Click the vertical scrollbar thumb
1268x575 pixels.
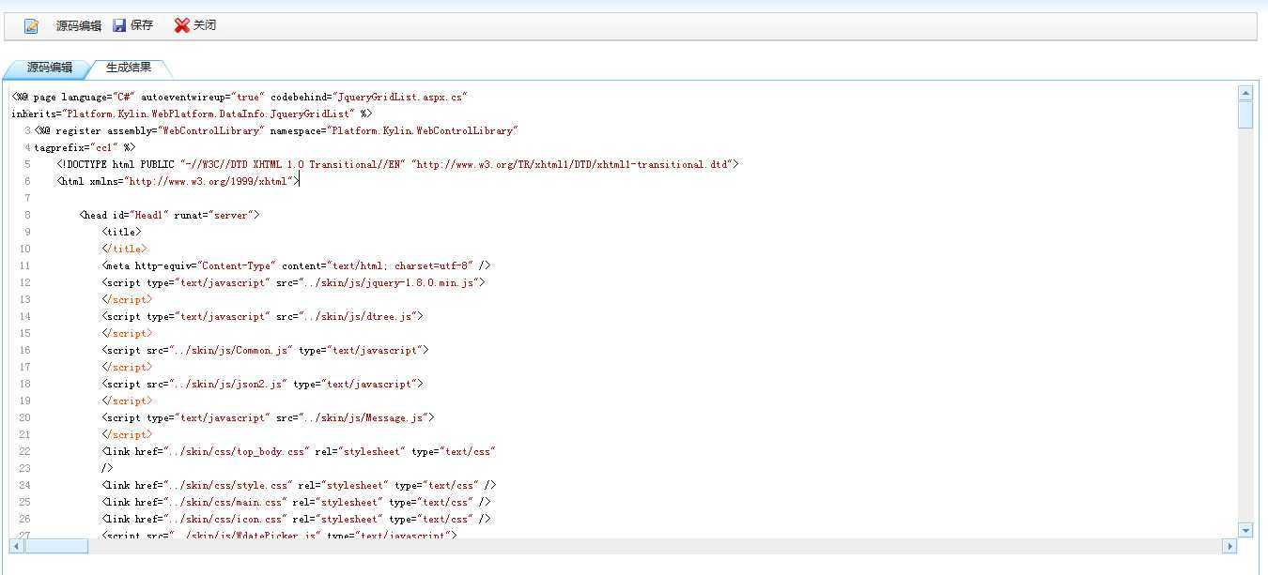click(x=1245, y=114)
